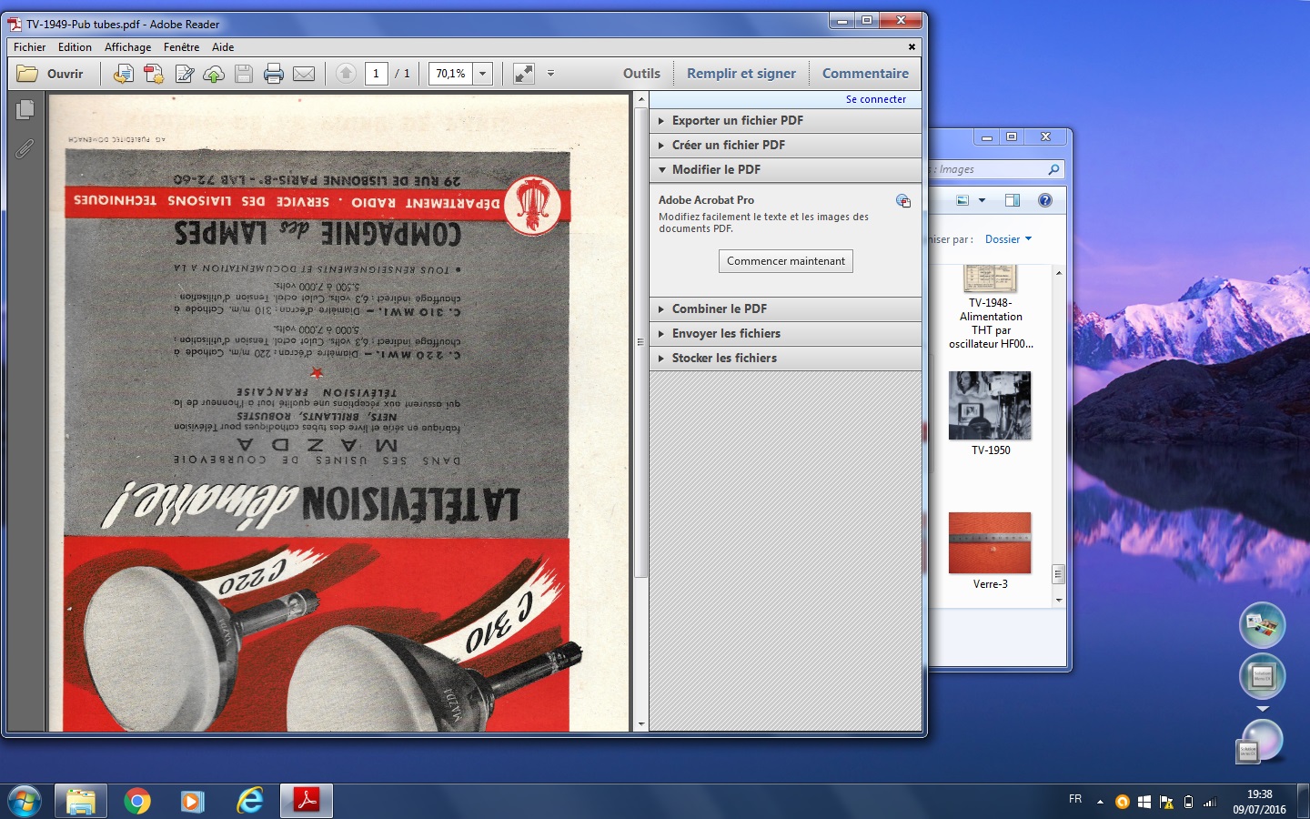Open the Fenêtre menu
Viewport: 1310px width, 819px height.
coord(182,47)
